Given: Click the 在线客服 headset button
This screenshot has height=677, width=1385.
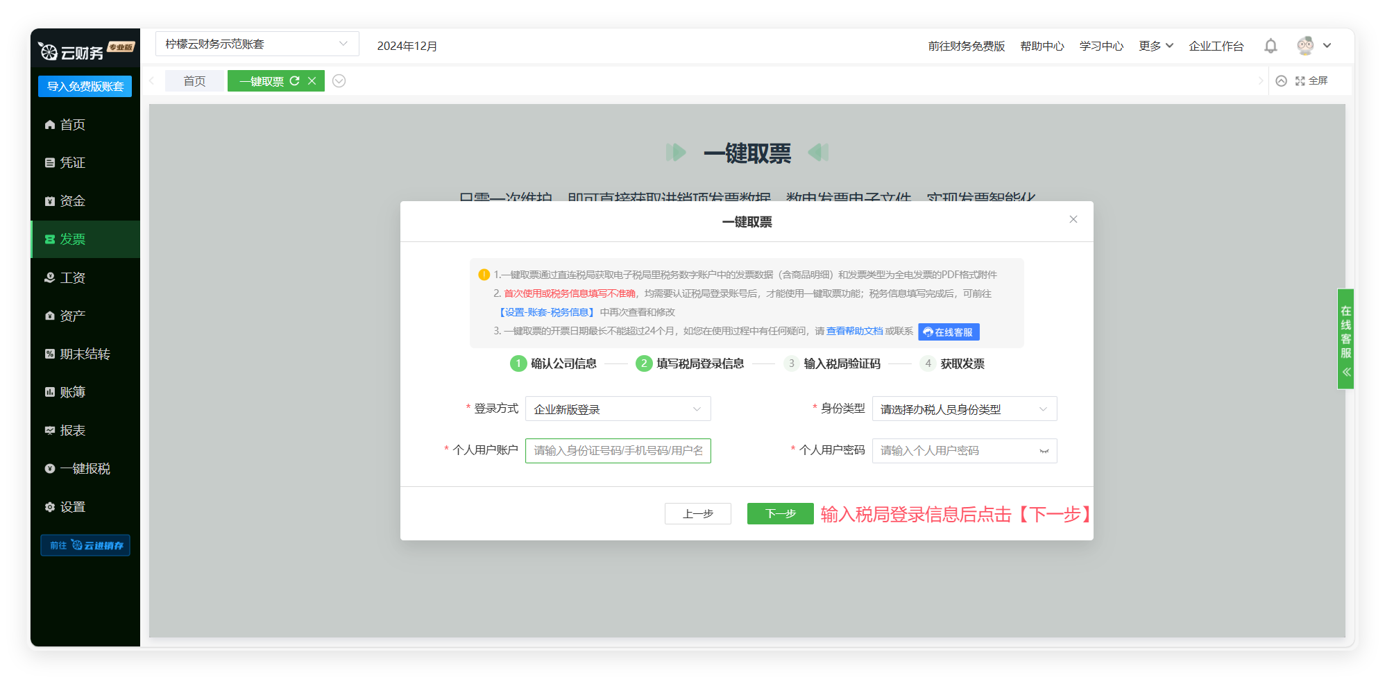Looking at the screenshot, I should pos(949,332).
